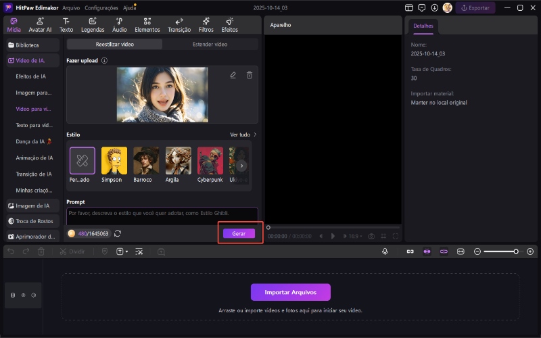Open the download center icon
This screenshot has width=541, height=338.
[434, 7]
